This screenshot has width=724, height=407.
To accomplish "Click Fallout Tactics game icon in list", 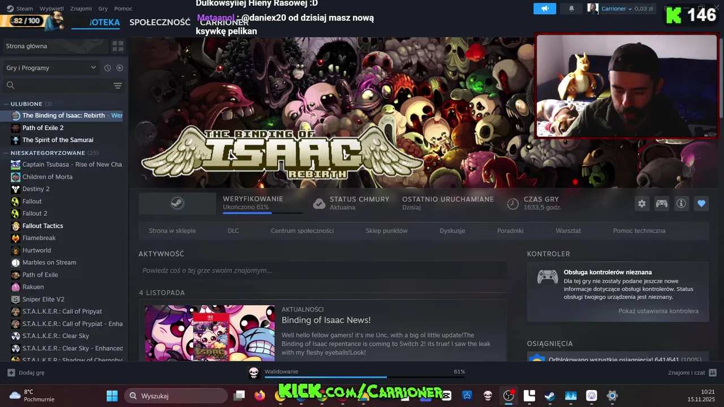I will [x=16, y=226].
